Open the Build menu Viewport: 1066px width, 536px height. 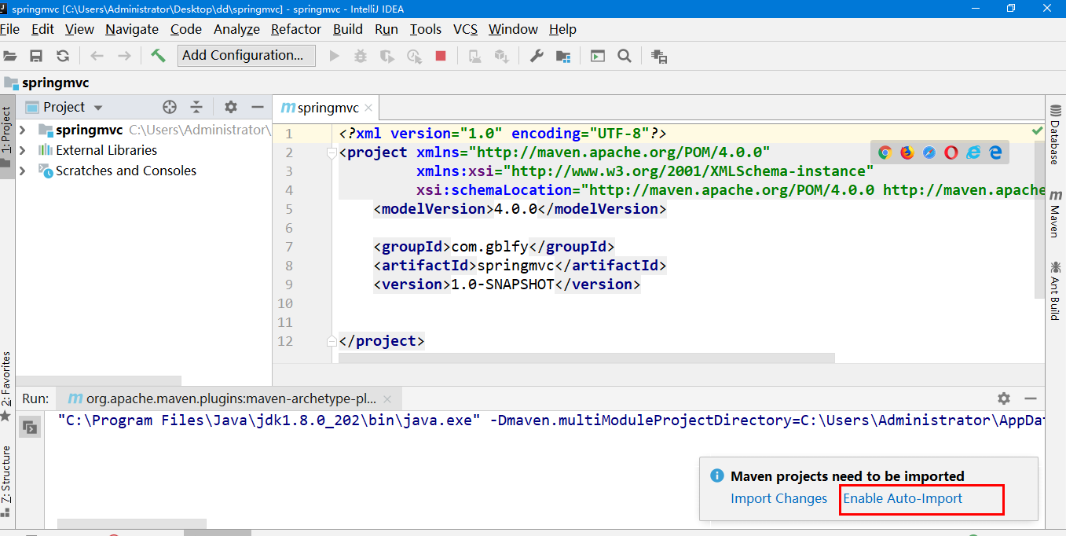(x=348, y=29)
